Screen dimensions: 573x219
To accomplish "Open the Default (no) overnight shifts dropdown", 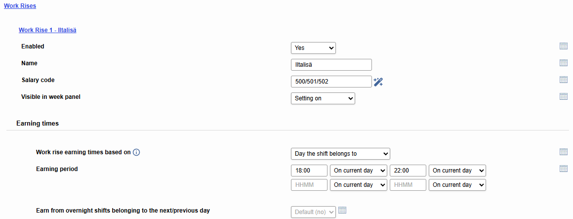I will pyautogui.click(x=313, y=212).
